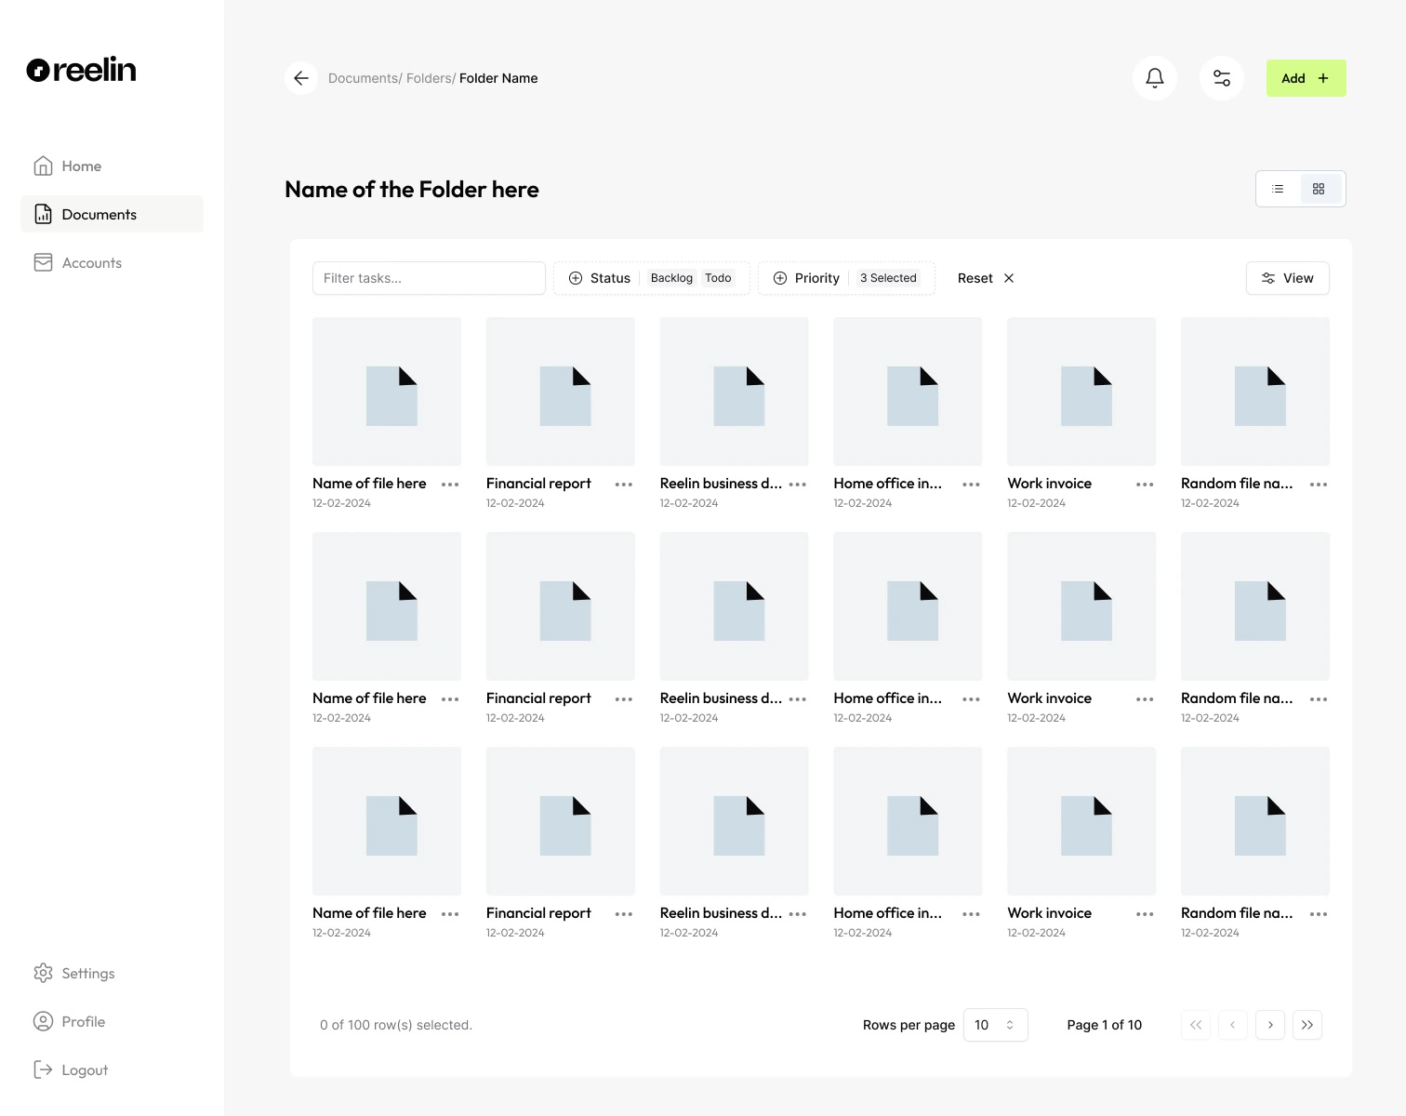Click the green Add button
Image resolution: width=1406 pixels, height=1116 pixels.
point(1306,78)
